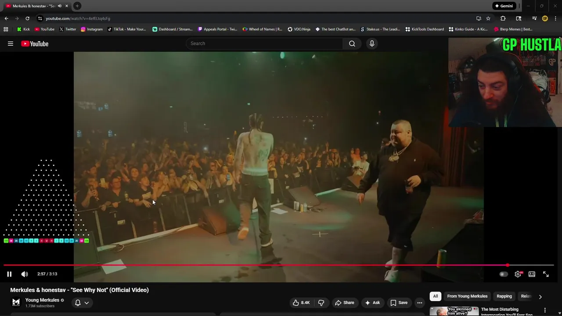Open the Young Merkules channel avatar

click(x=16, y=302)
